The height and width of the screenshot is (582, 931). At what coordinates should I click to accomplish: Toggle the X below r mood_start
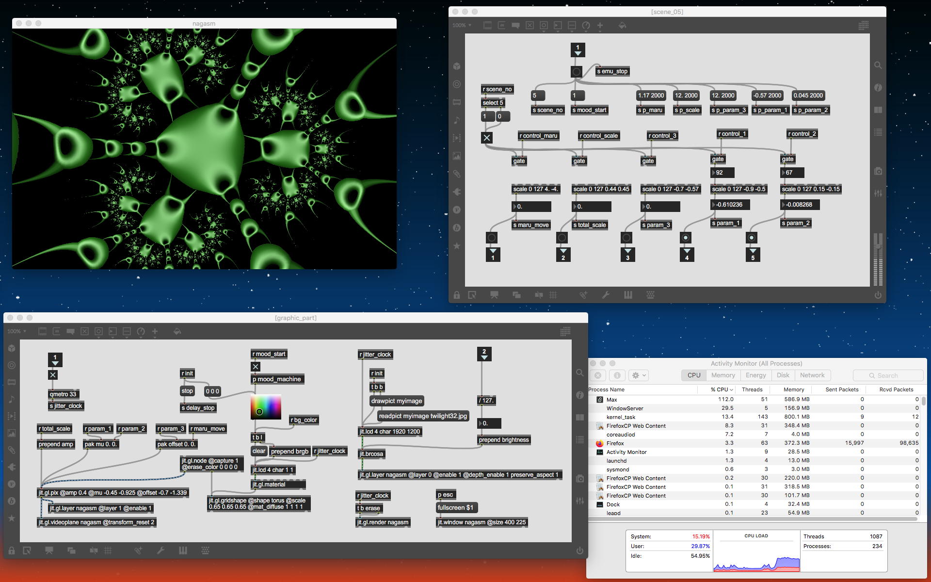[x=256, y=367]
